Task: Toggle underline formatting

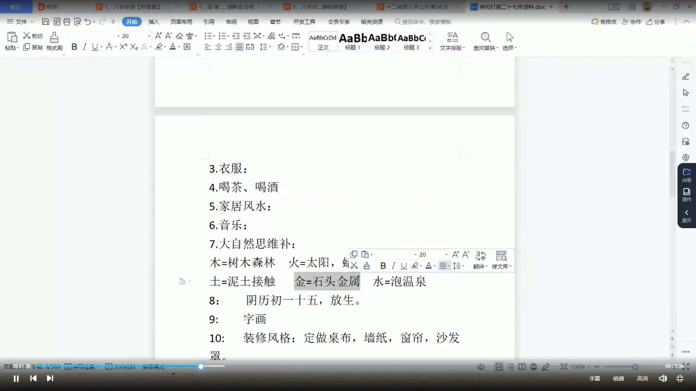Action: pyautogui.click(x=95, y=47)
